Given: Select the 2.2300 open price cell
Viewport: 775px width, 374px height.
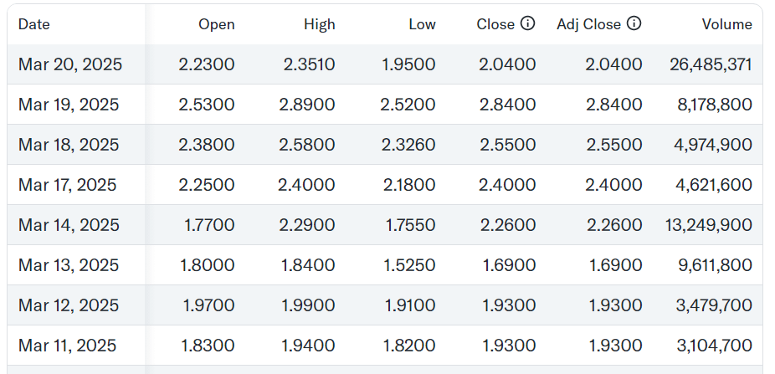Looking at the screenshot, I should point(207,64).
